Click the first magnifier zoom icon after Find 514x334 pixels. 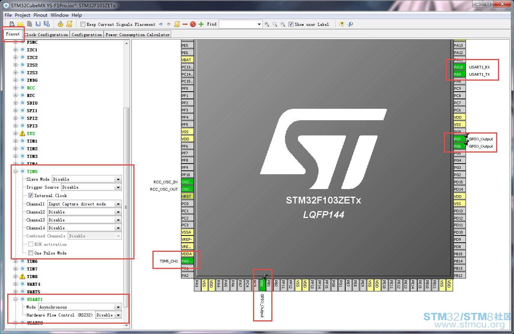point(267,24)
